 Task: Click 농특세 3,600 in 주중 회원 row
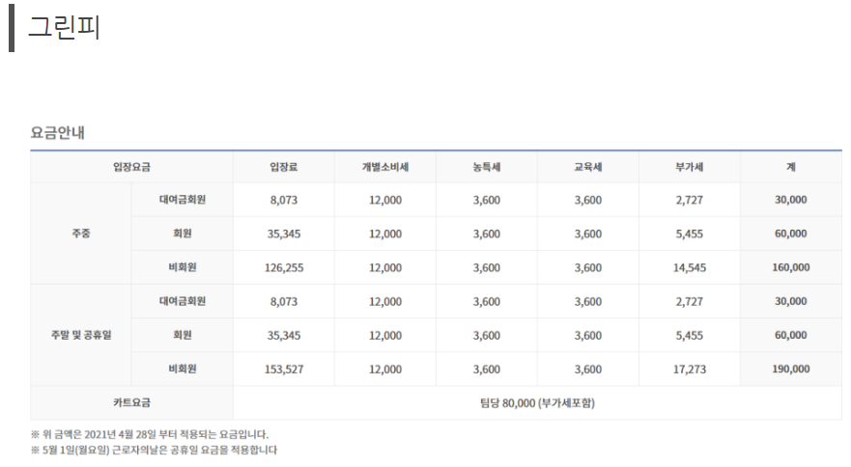(487, 233)
